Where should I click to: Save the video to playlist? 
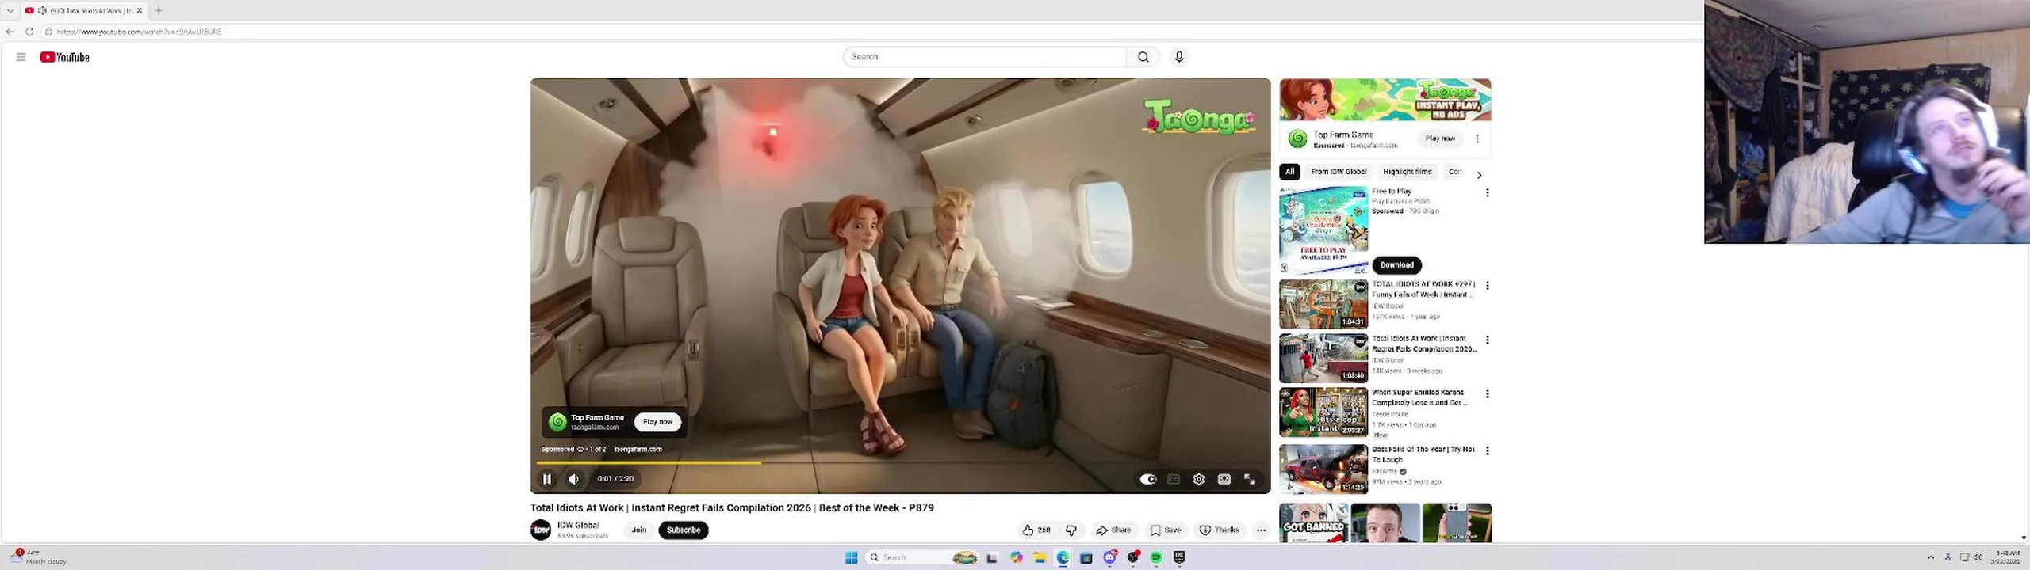[x=1166, y=530]
